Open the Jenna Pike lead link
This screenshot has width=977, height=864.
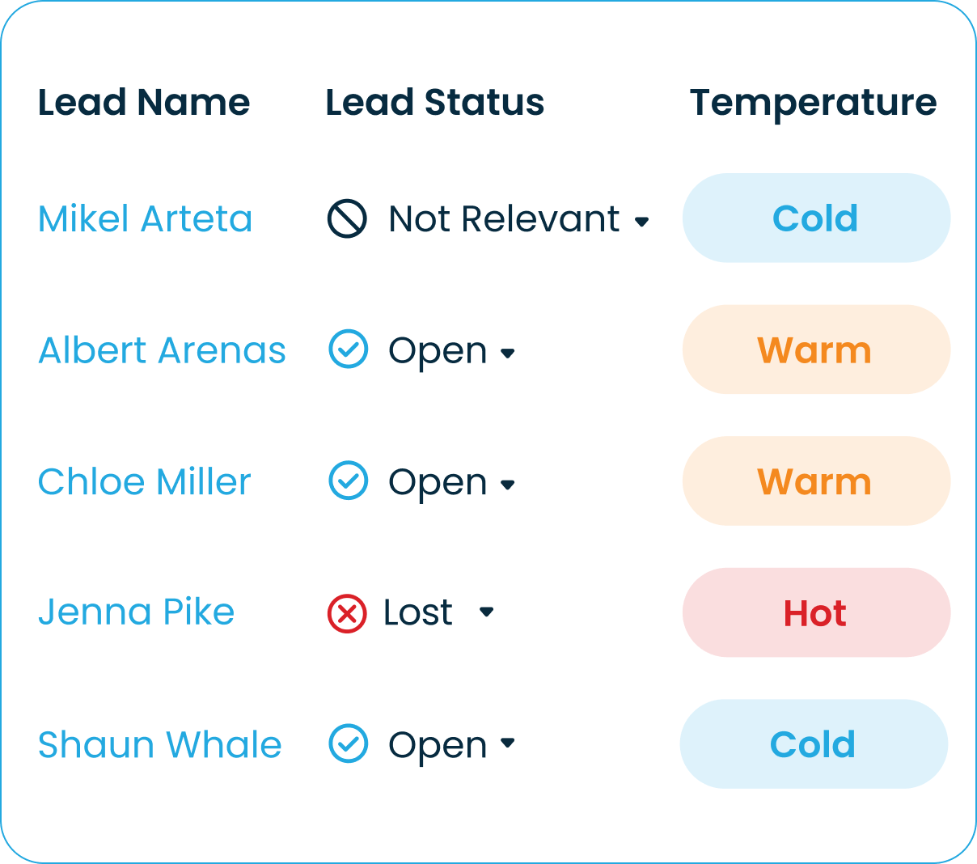point(137,612)
